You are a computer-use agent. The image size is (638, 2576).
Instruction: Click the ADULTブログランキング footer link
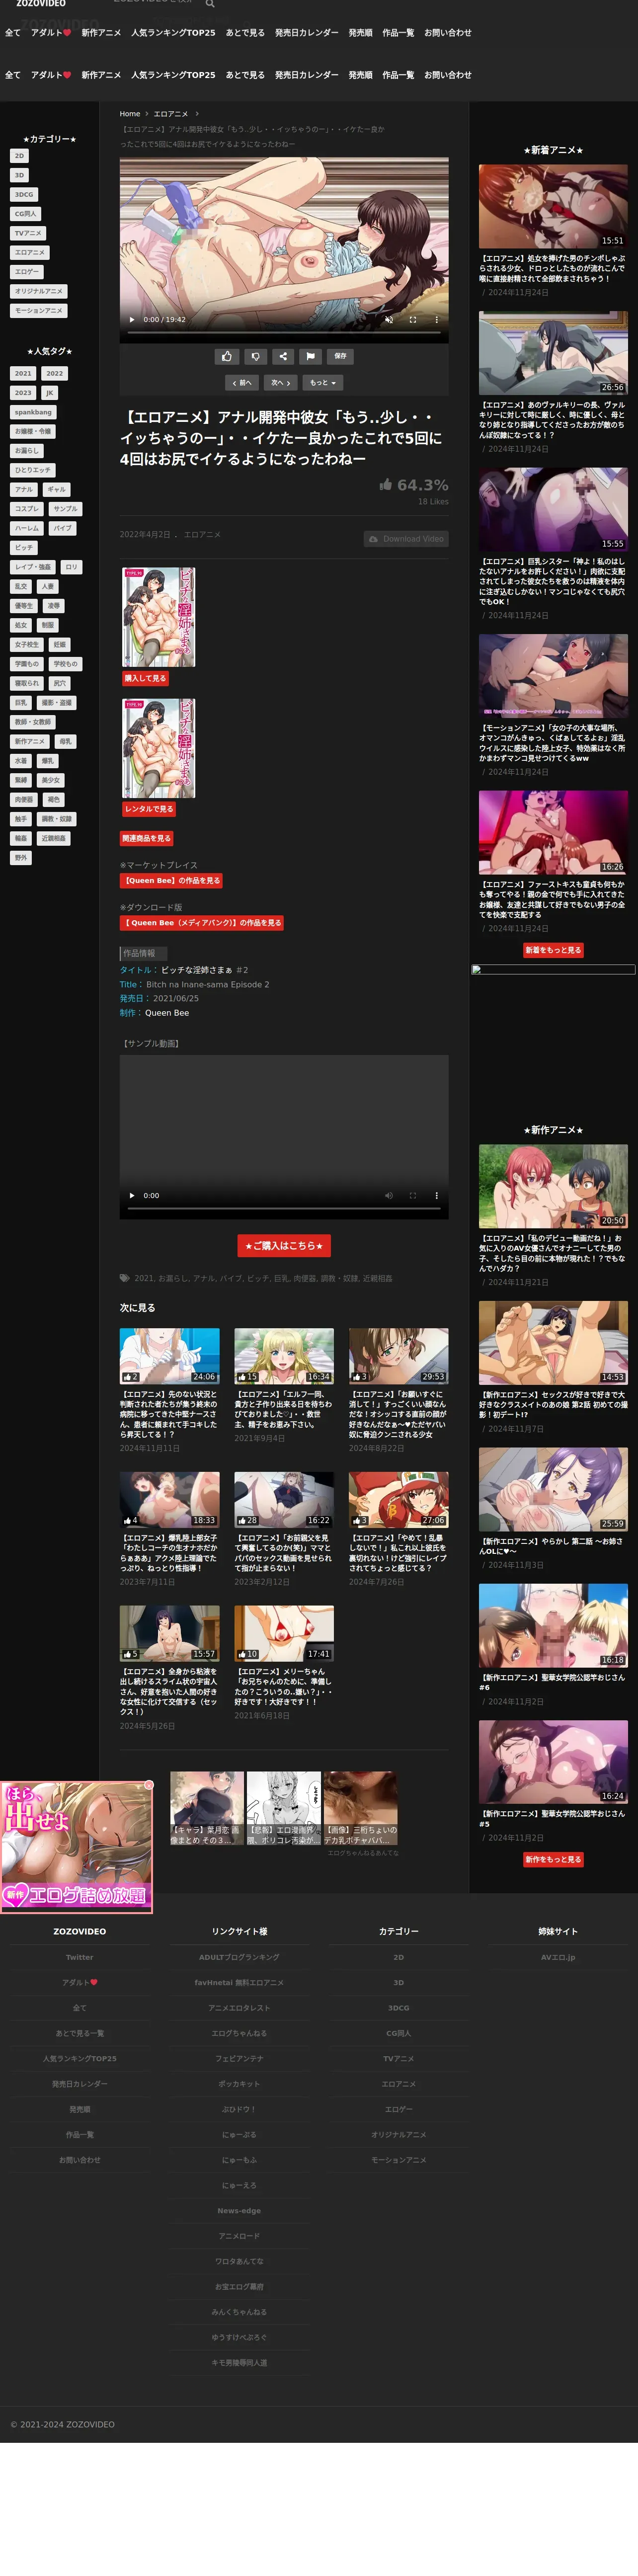[x=239, y=1958]
